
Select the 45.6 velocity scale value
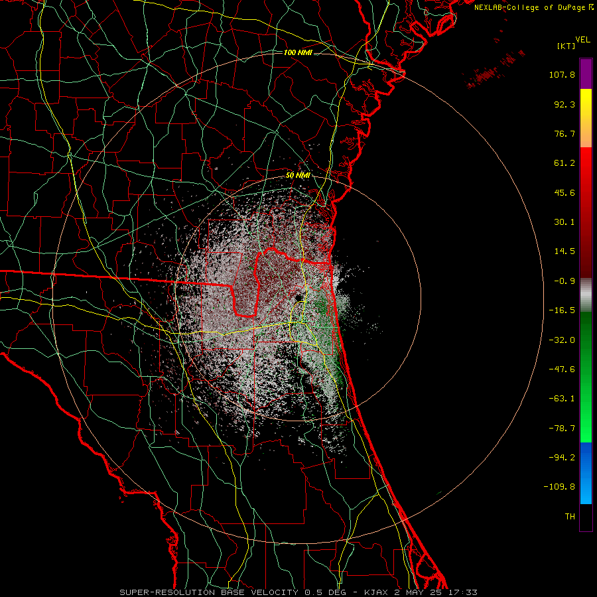click(564, 192)
